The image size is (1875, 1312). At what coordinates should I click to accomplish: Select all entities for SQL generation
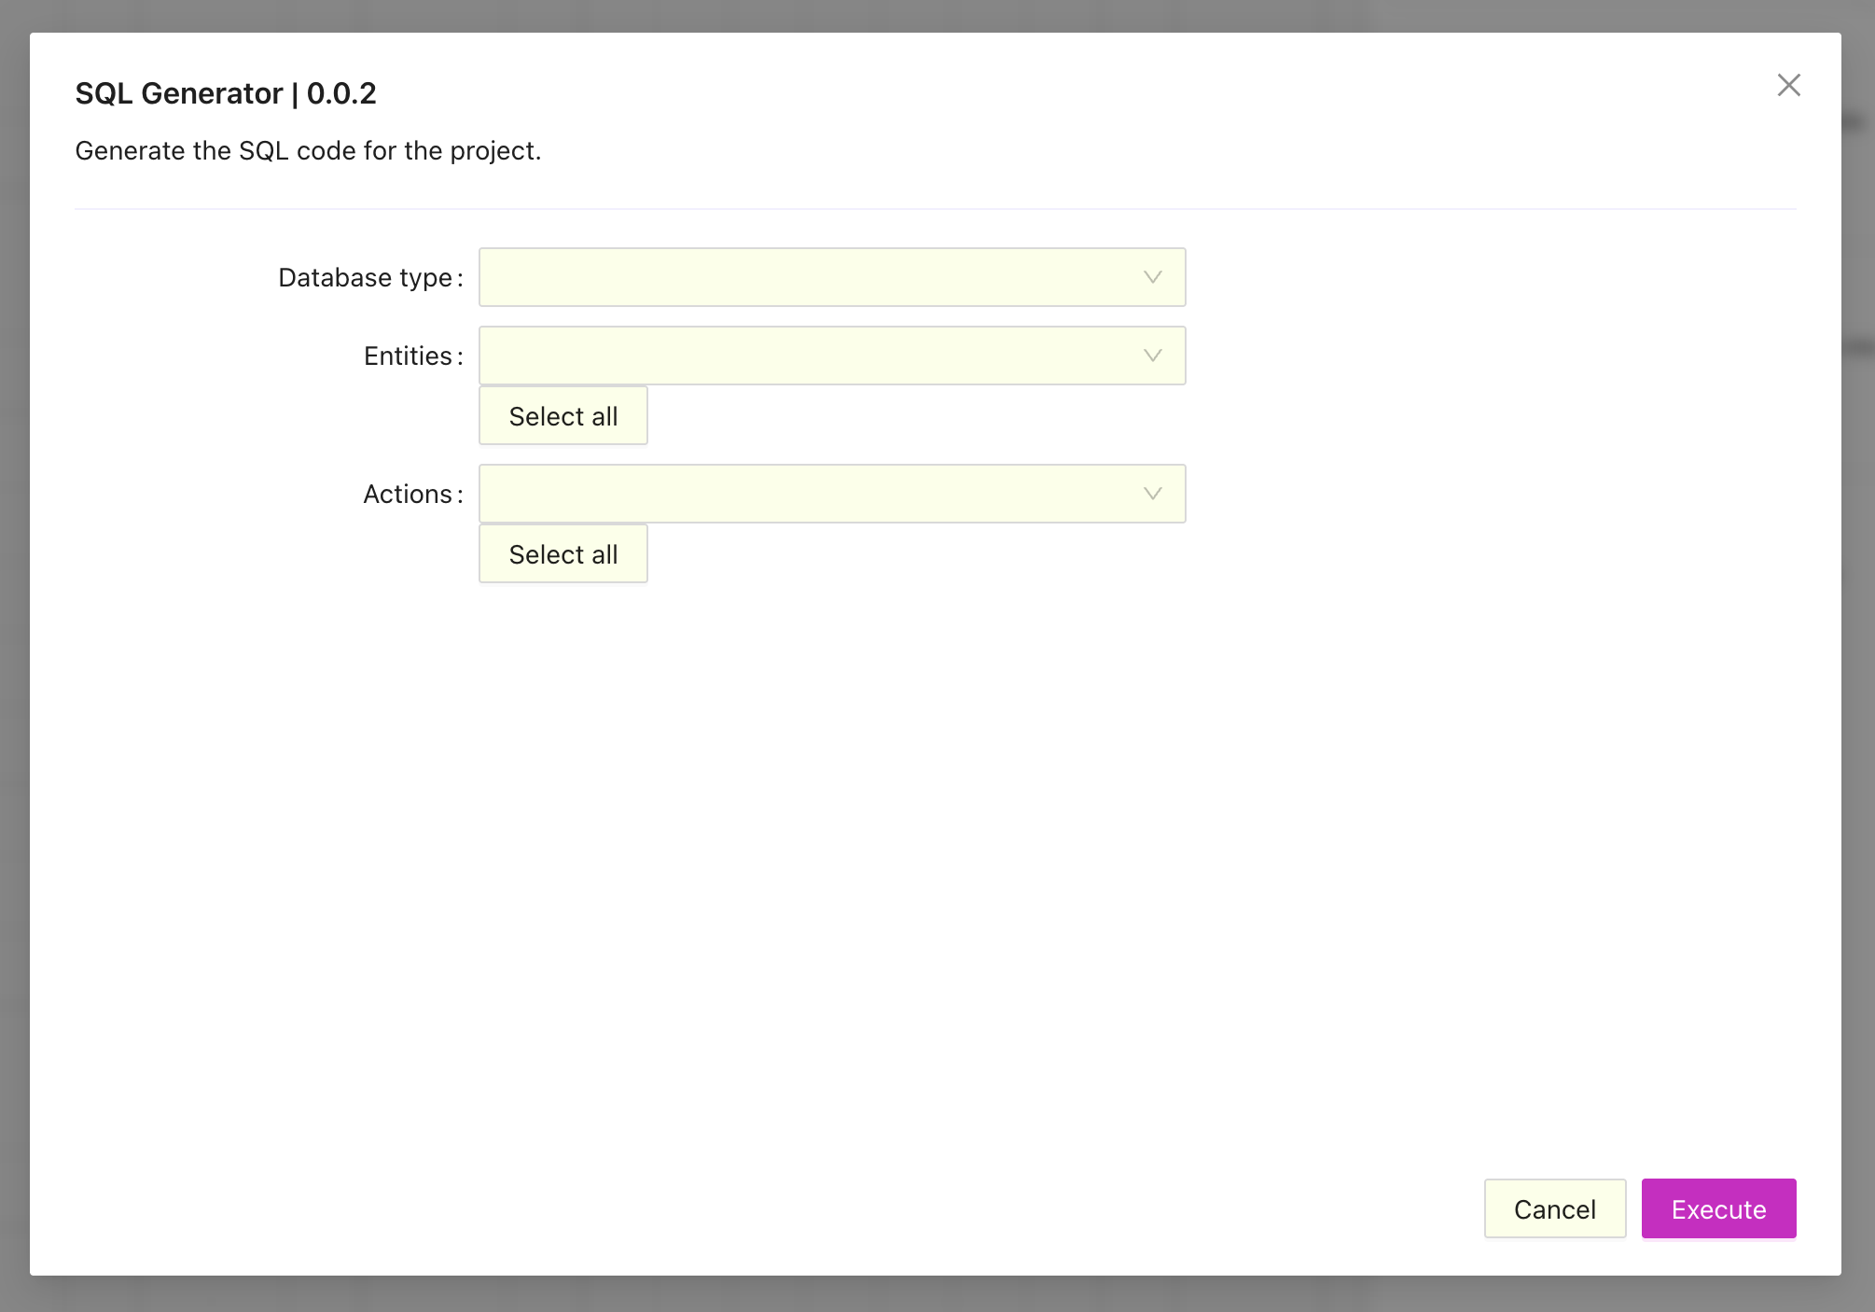tap(562, 415)
